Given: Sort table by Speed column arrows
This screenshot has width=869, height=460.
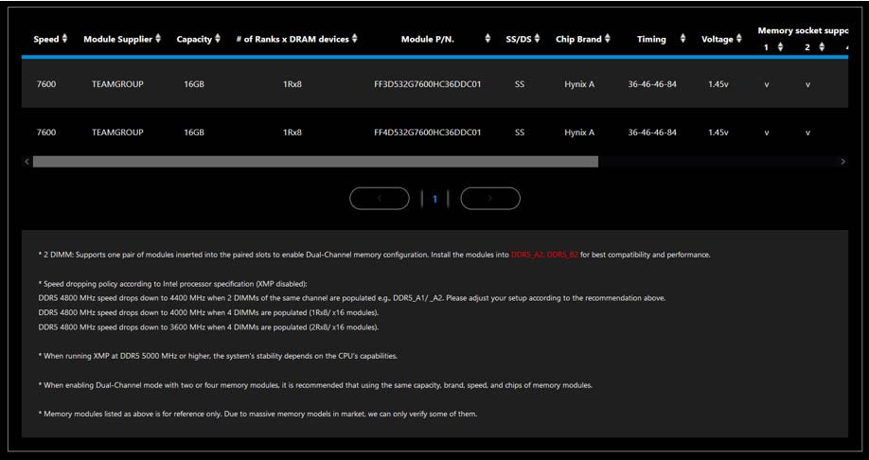Looking at the screenshot, I should (64, 39).
